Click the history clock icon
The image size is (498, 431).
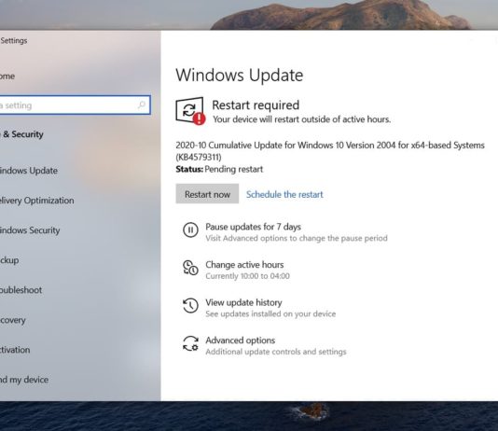tap(190, 305)
